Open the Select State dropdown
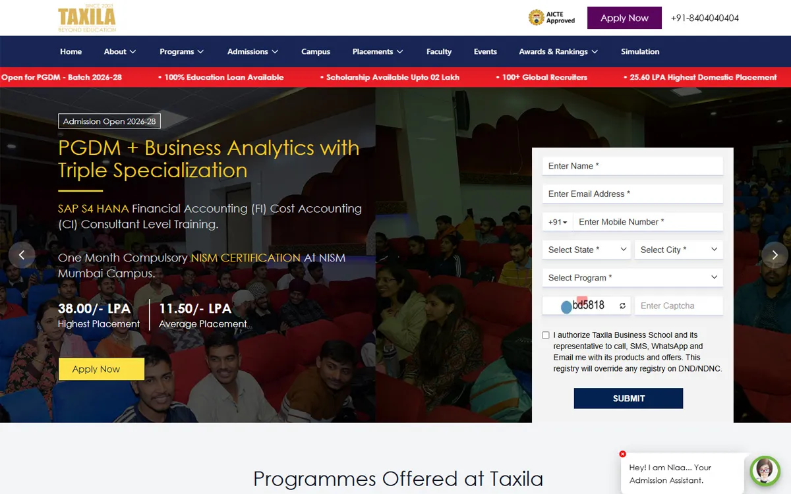The width and height of the screenshot is (791, 494). tap(587, 250)
